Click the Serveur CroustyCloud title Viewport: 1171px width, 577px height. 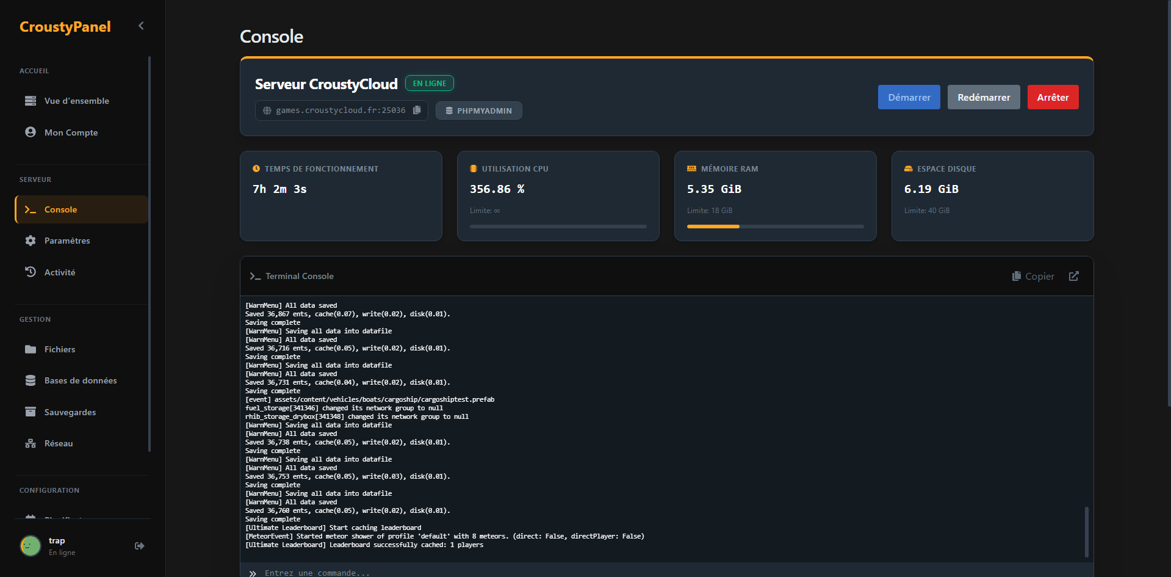pos(326,84)
